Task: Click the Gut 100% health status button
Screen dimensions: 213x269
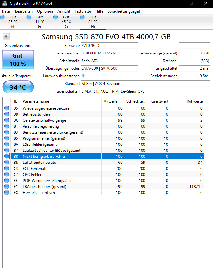Action: pos(18,60)
